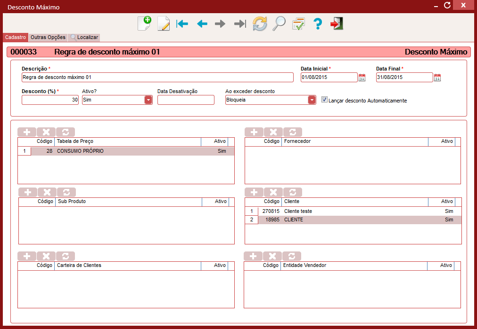Add a row to Fornecedor grid
477x329 pixels.
click(x=254, y=132)
